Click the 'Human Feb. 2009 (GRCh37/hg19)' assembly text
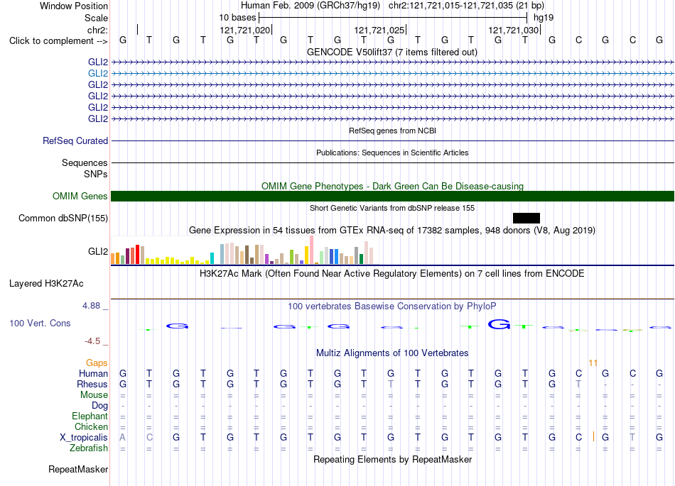This screenshot has height=486, width=675. pyautogui.click(x=310, y=6)
